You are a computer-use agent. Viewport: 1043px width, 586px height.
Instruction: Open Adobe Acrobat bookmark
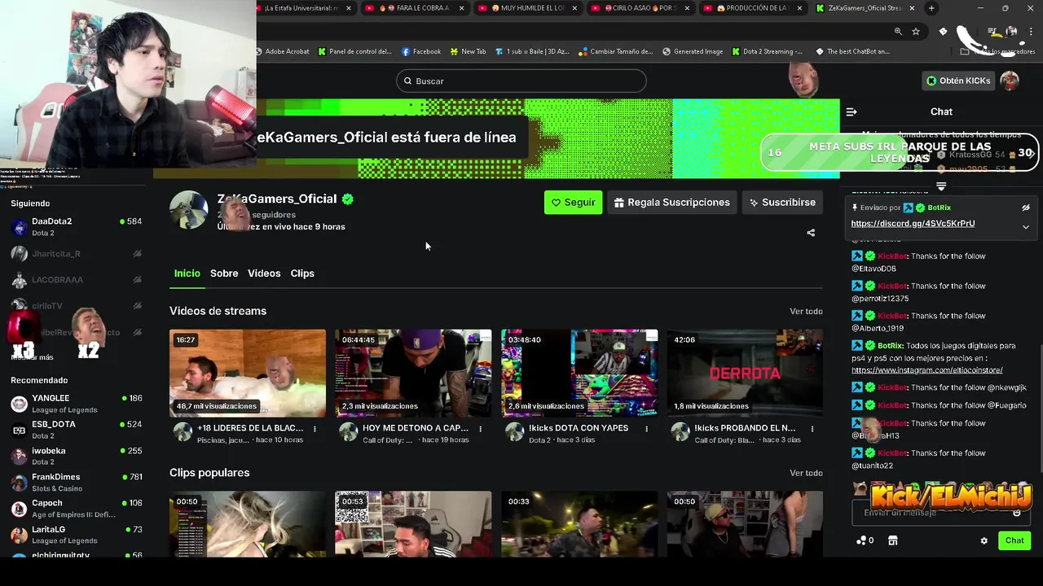(284, 51)
